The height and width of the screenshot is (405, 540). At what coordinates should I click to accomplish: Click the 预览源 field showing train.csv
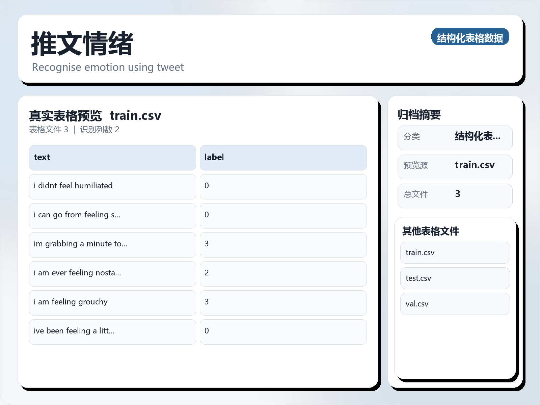coord(455,166)
